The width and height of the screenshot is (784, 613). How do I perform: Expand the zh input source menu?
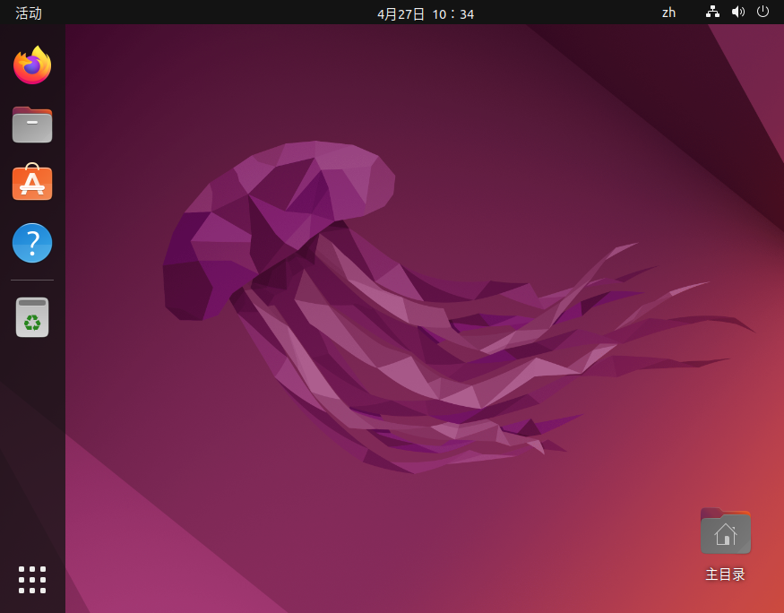pyautogui.click(x=668, y=13)
